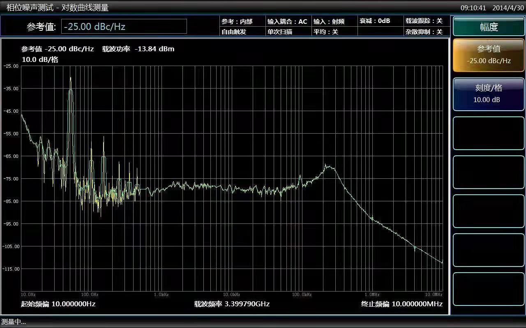Screen dimensions: 526x328
Task: Click the 测量中... status bar message
Action: tap(14, 322)
